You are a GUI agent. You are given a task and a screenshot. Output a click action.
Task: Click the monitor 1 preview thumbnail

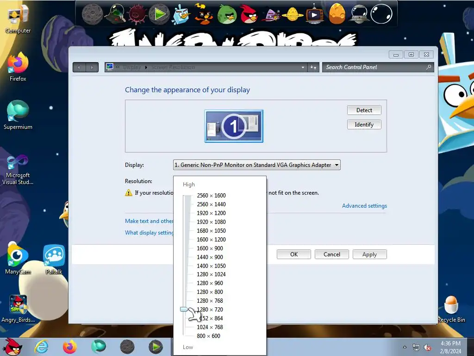[x=234, y=126]
